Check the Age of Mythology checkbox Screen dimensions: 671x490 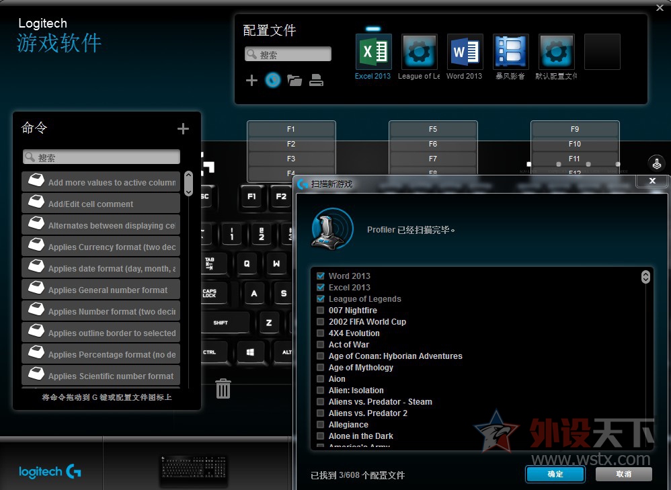click(321, 367)
